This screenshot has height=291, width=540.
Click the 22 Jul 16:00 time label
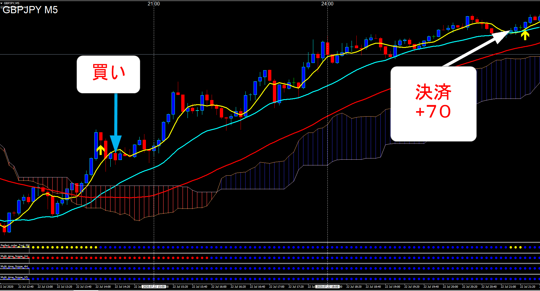(219, 287)
